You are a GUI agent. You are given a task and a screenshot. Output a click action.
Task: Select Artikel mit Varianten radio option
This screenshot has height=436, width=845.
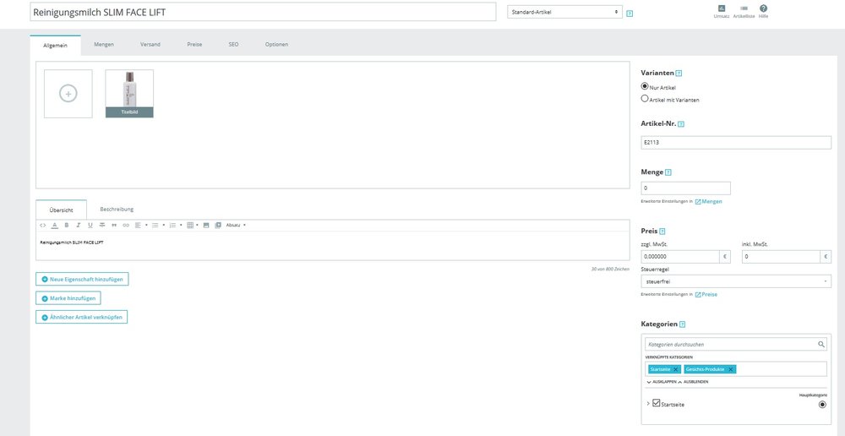point(645,99)
